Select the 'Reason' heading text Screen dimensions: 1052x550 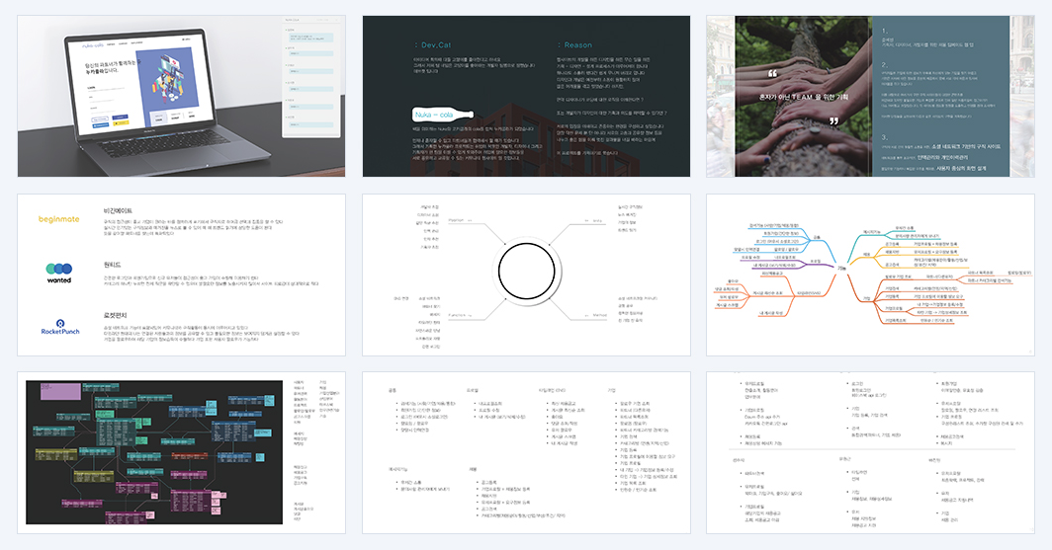point(577,44)
